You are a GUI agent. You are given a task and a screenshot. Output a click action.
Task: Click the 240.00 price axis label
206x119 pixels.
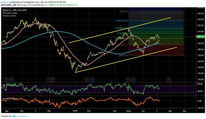pyautogui.click(x=201, y=13)
